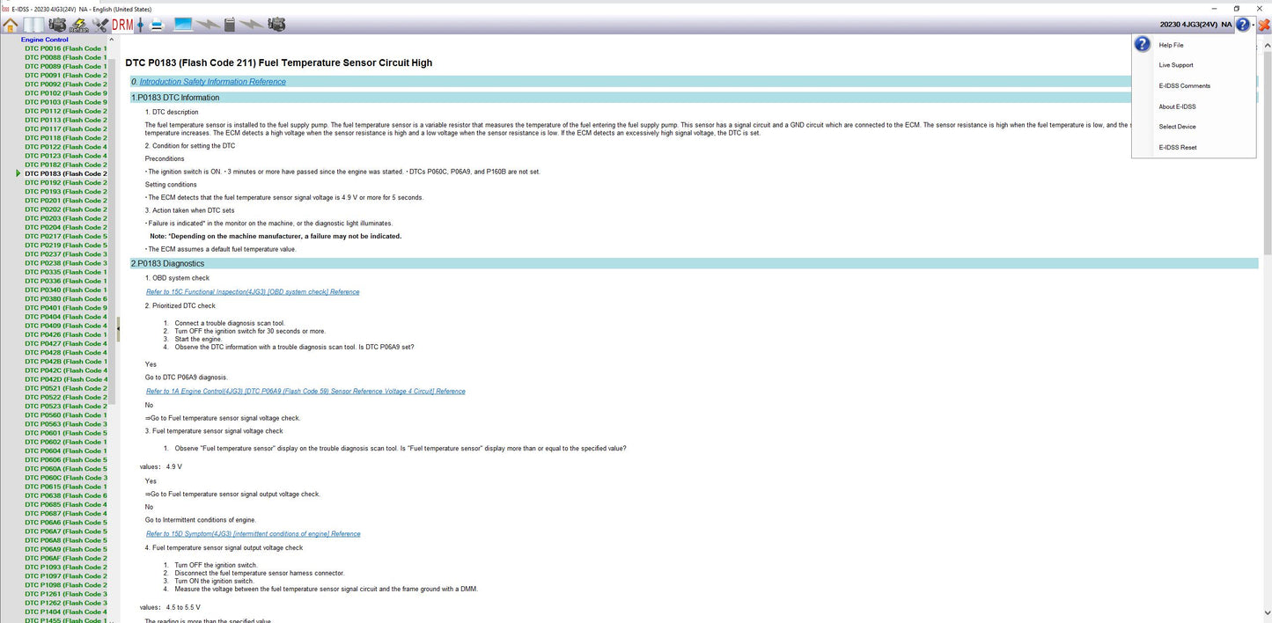This screenshot has width=1272, height=623.
Task: Select E-IDSS Reset menu entry
Action: (x=1177, y=148)
